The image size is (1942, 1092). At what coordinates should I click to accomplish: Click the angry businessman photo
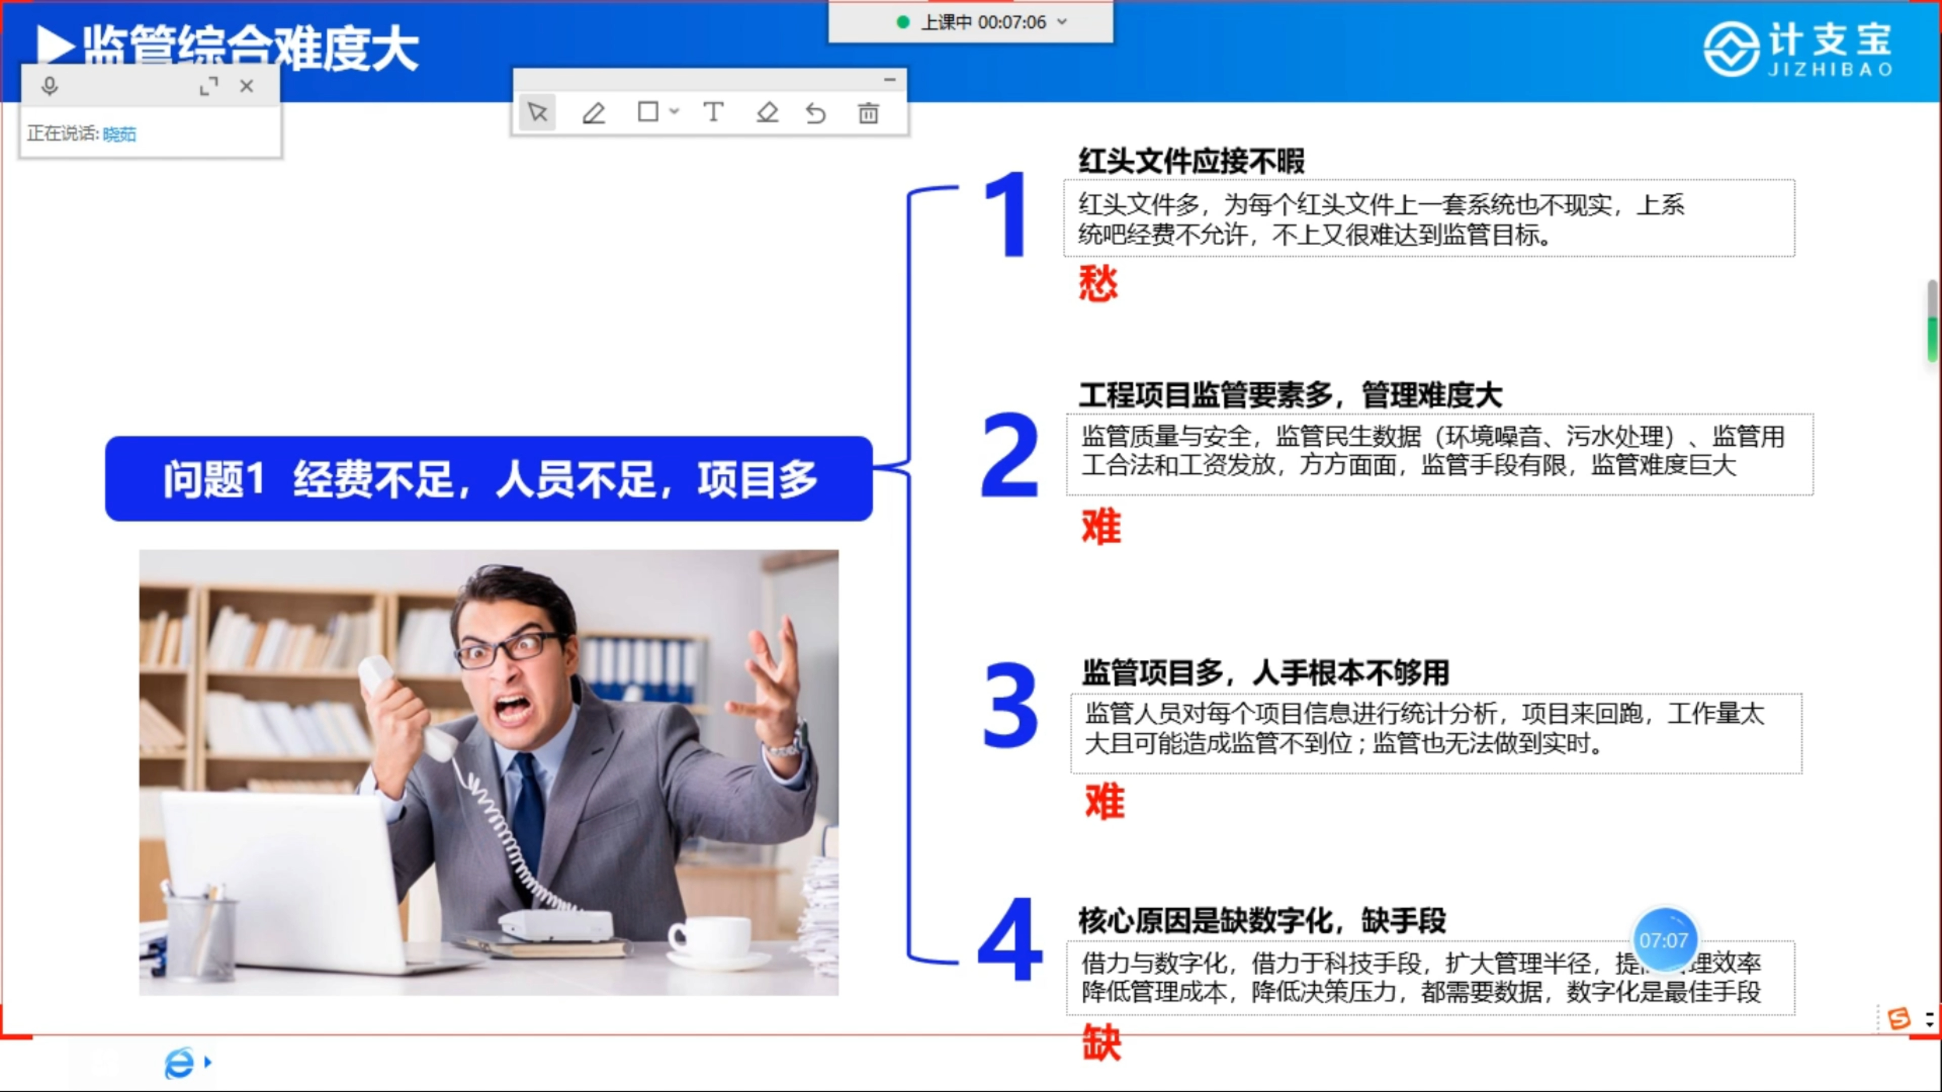[489, 772]
